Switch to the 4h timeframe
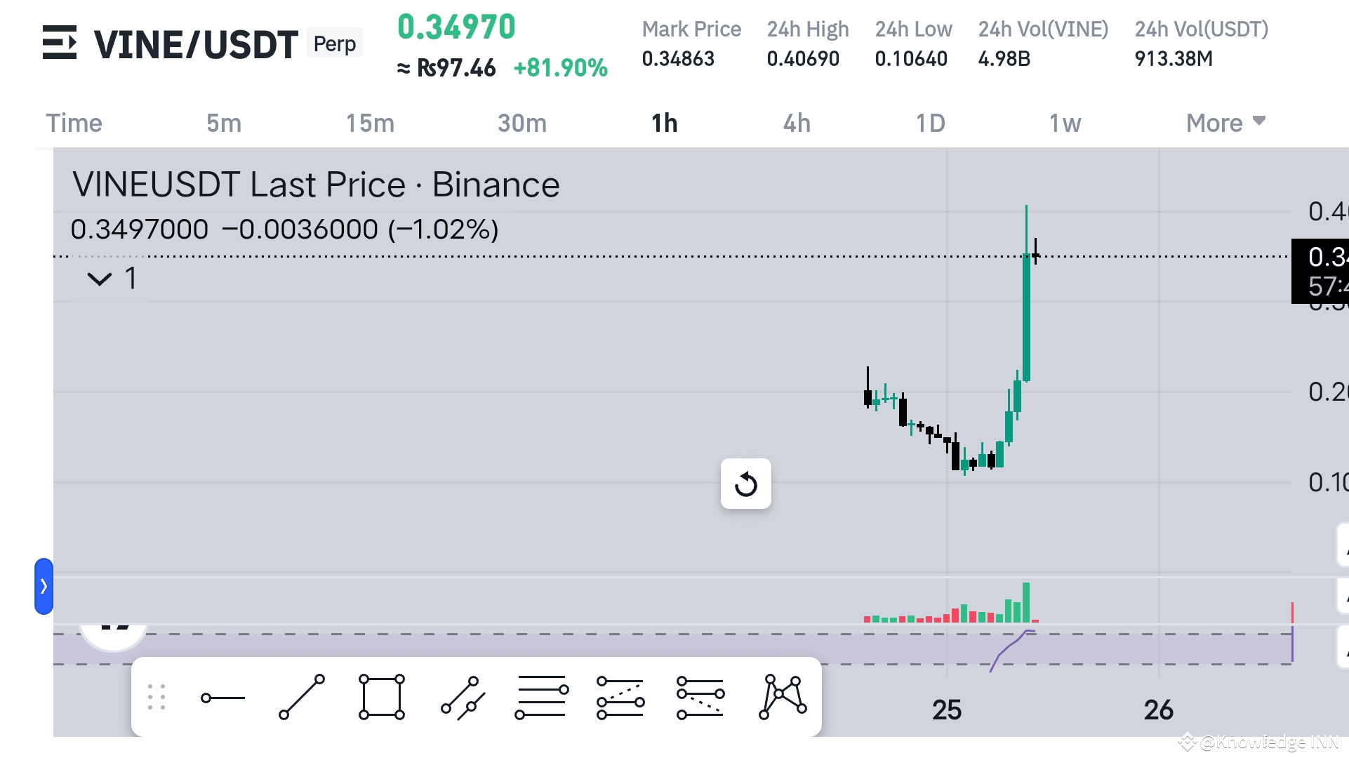This screenshot has height=758, width=1349. (797, 123)
